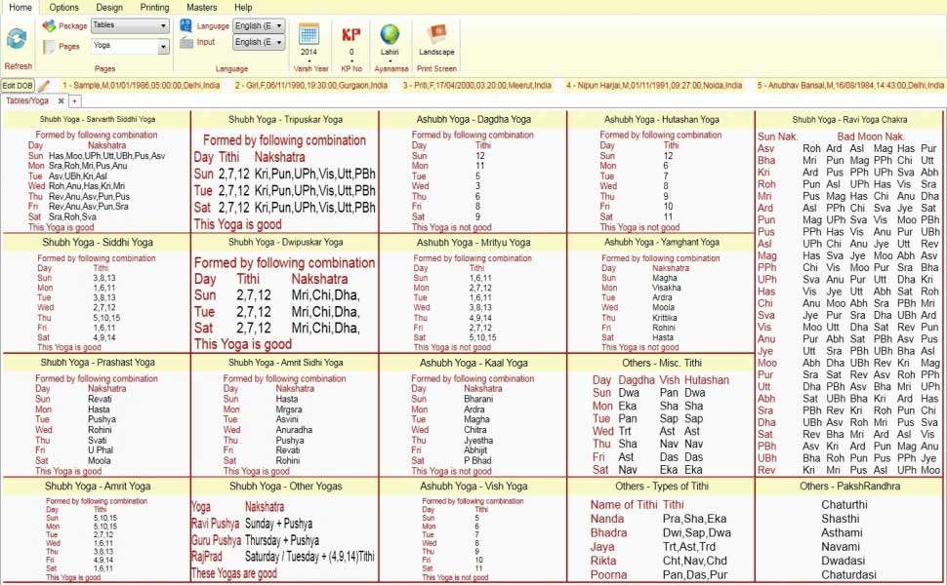
Task: Click Shubh Yoga - Other Yogas heading
Action: coord(286,487)
